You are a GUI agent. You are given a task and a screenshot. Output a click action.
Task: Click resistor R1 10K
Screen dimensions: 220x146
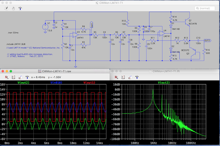click(x=63, y=26)
